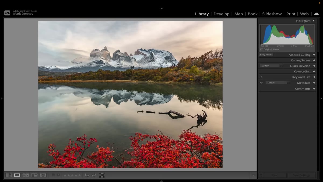This screenshot has height=182, width=323.
Task: Toggle auto sync switch beside Sync
Action: [261, 175]
